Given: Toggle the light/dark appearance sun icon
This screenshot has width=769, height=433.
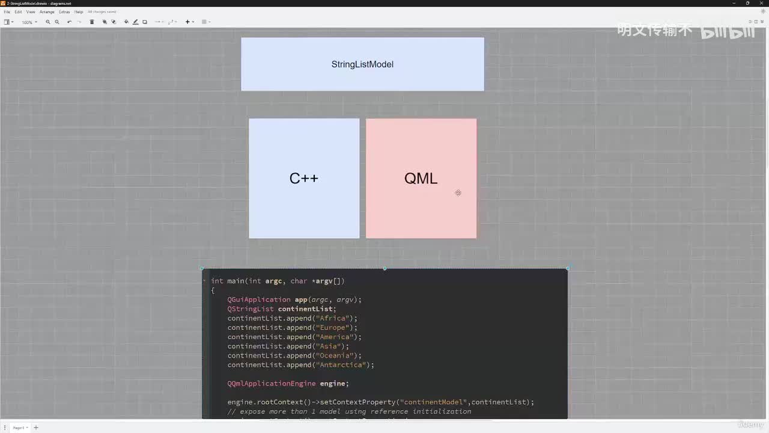Looking at the screenshot, I should click(x=764, y=11).
